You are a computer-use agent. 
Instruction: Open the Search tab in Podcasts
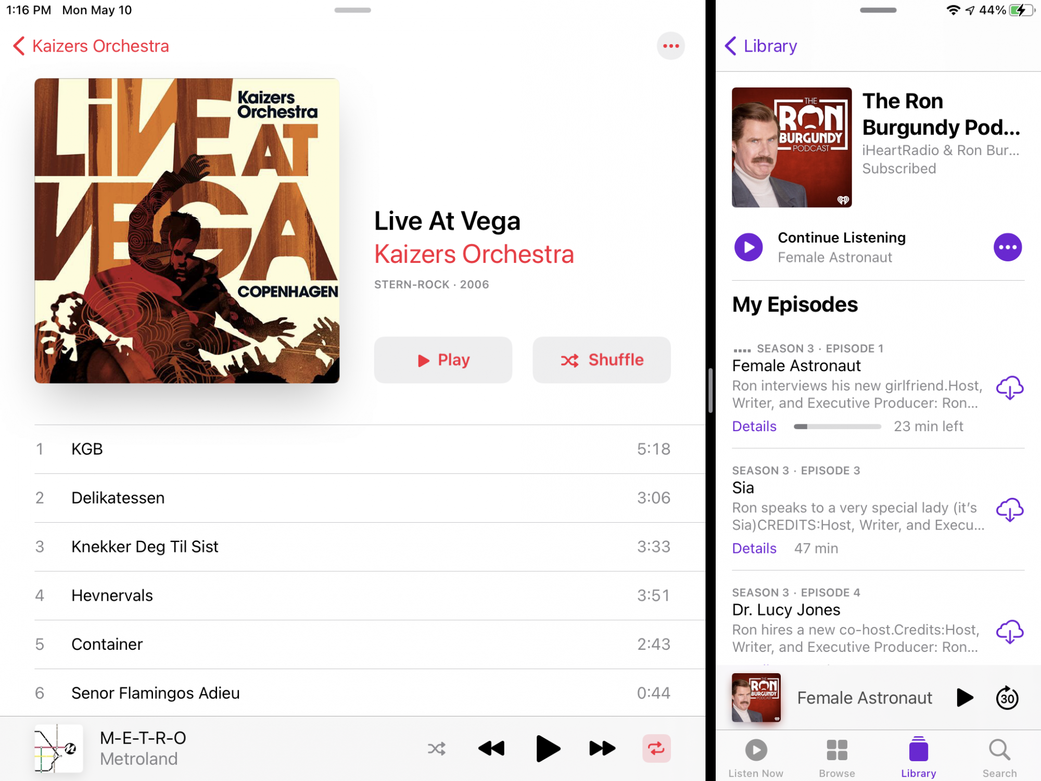pyautogui.click(x=999, y=758)
